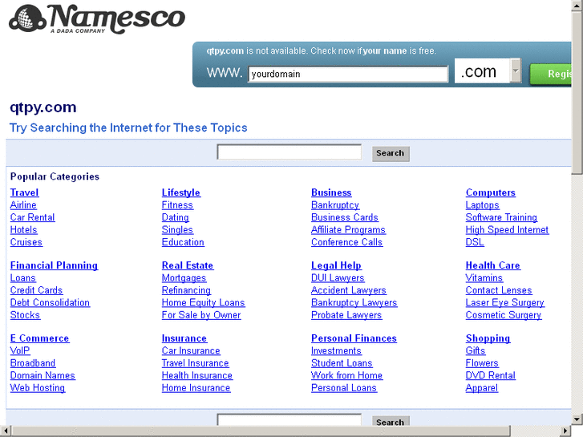Viewport: 583px width, 437px height.
Task: Open the Hotels link
Action: click(x=24, y=230)
